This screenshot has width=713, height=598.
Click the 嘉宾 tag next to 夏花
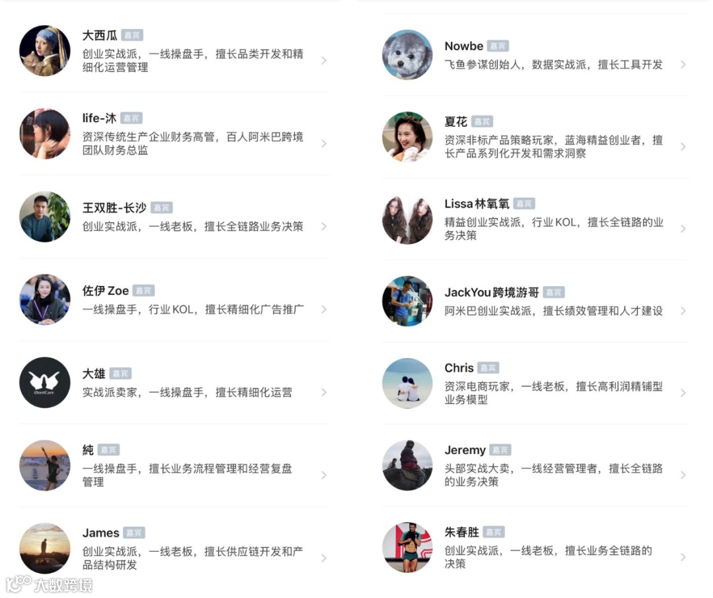click(x=482, y=122)
